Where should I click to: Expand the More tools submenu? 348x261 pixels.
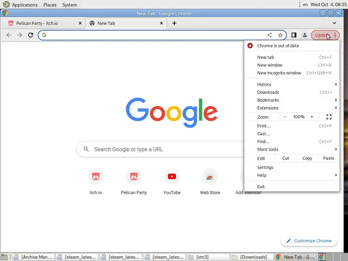pos(292,150)
